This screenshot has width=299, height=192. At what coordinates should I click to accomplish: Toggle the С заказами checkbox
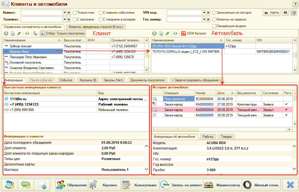75,19
